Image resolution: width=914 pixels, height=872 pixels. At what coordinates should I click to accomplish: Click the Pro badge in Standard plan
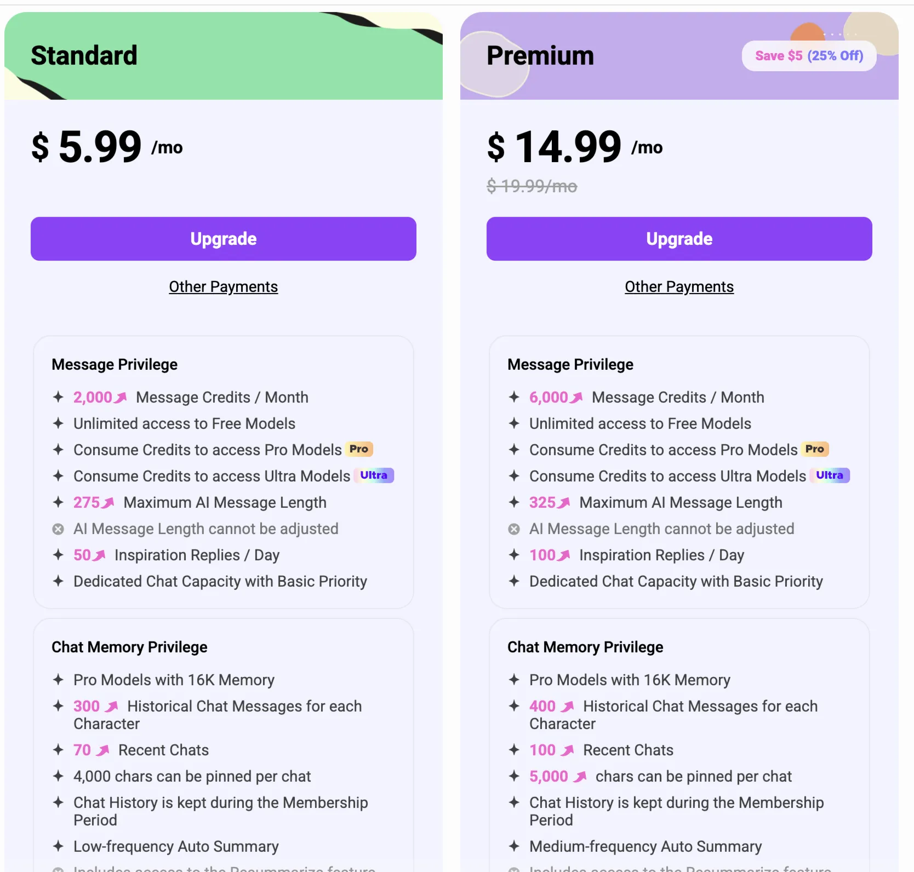[x=359, y=449]
